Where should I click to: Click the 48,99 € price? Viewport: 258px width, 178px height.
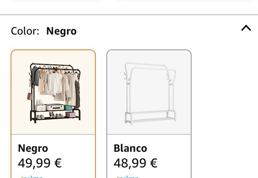click(135, 163)
